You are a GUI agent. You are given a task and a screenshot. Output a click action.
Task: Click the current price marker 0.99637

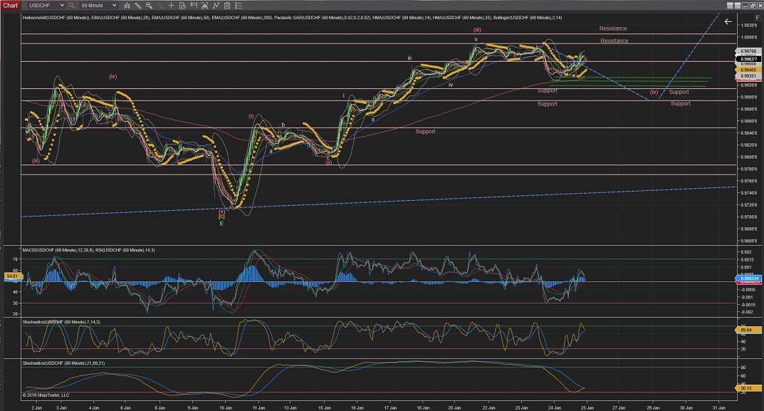pos(748,60)
